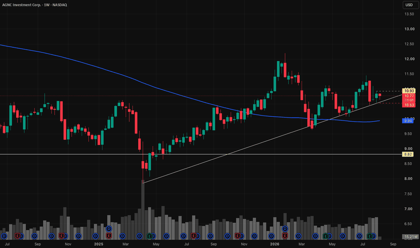Click the red earnings marker before Nov 2024
The width and height of the screenshot is (420, 248).
[61, 236]
